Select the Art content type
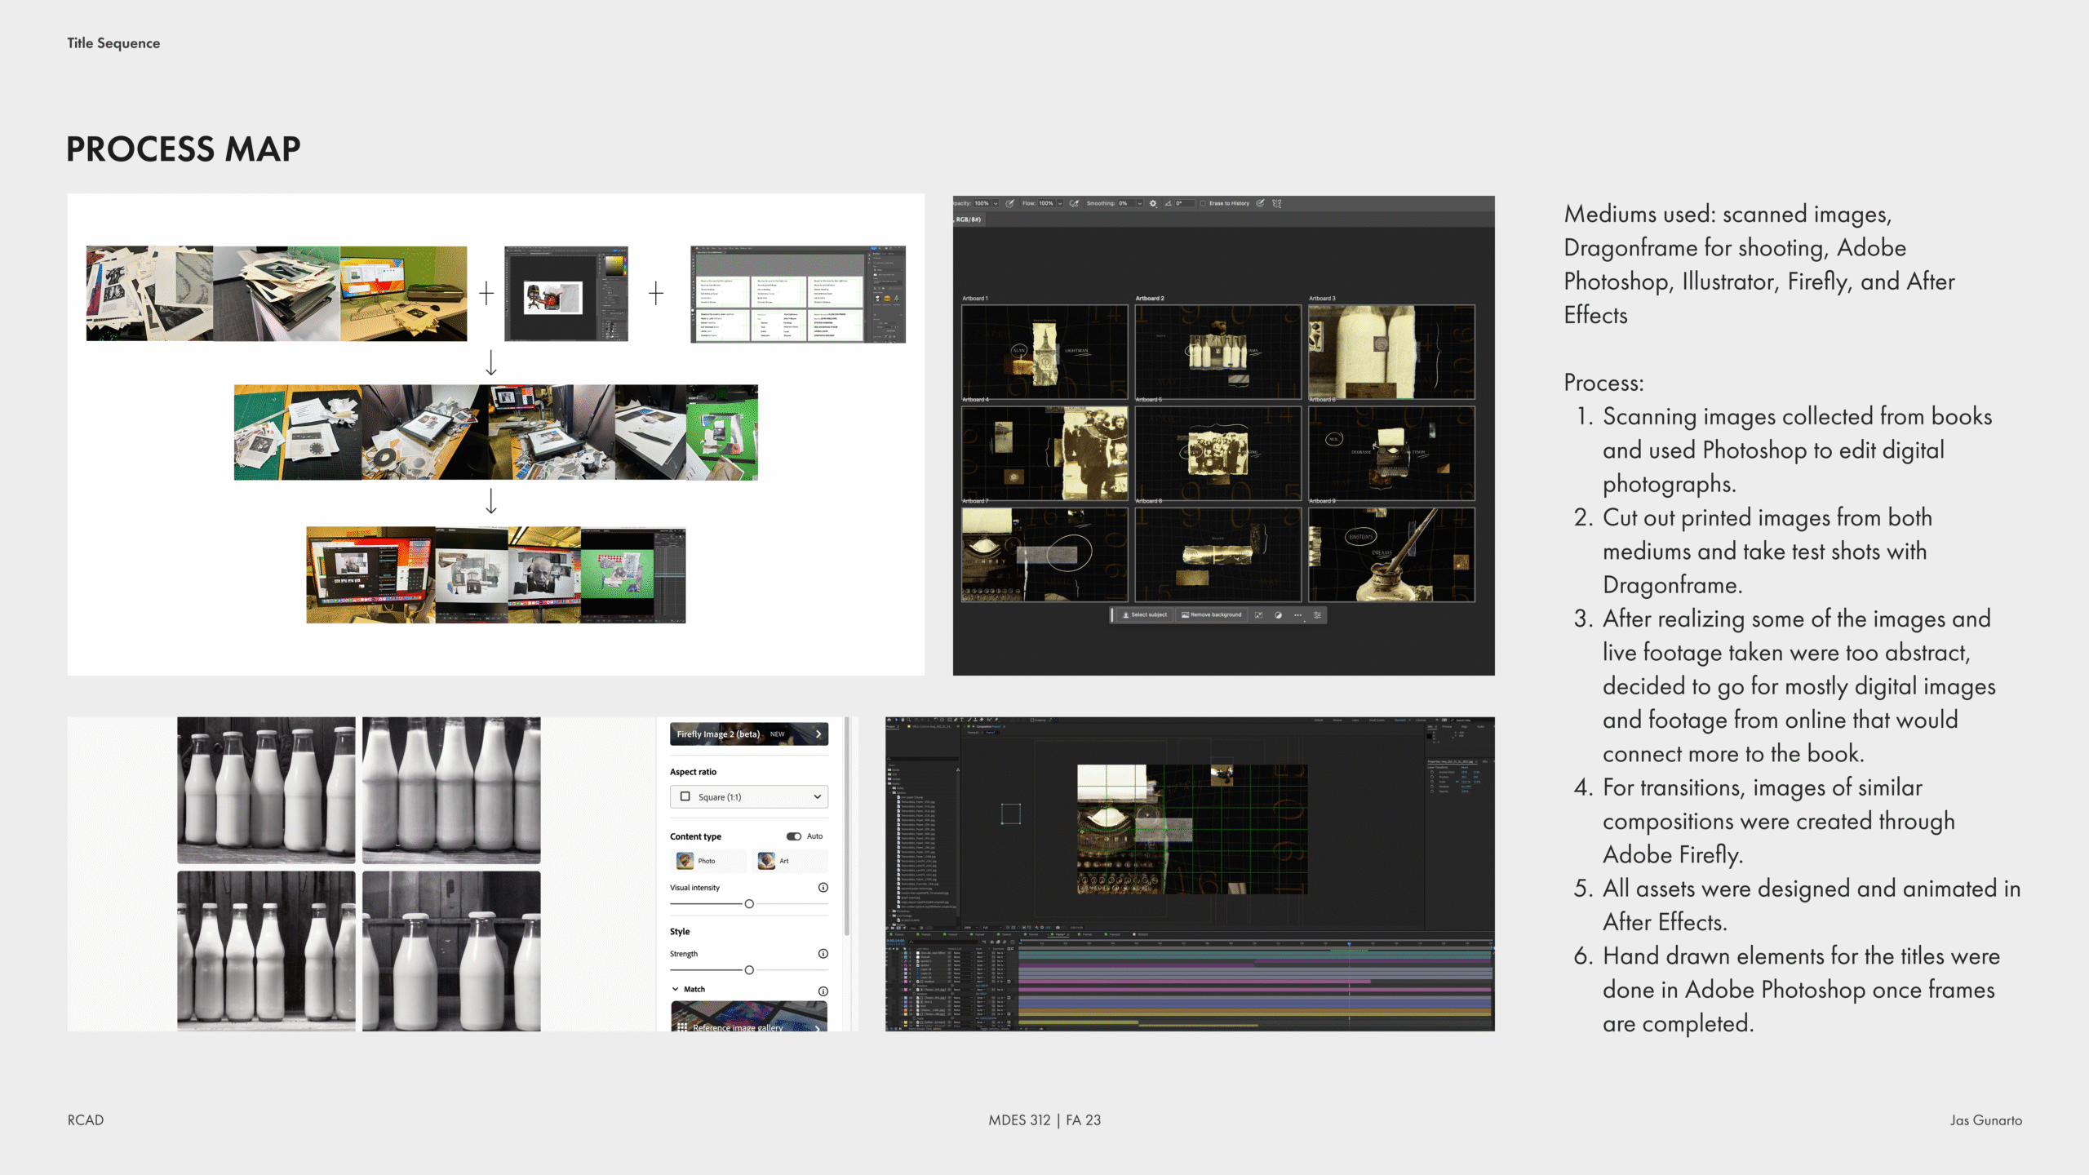2089x1175 pixels. [789, 861]
